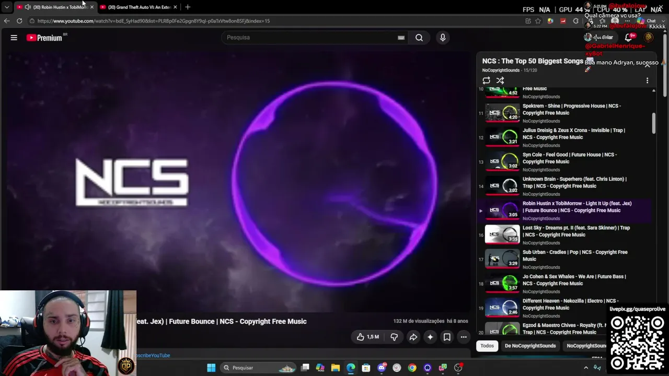Close the Grand Theft Auto VI tab
Image resolution: width=669 pixels, height=376 pixels.
coord(175,7)
